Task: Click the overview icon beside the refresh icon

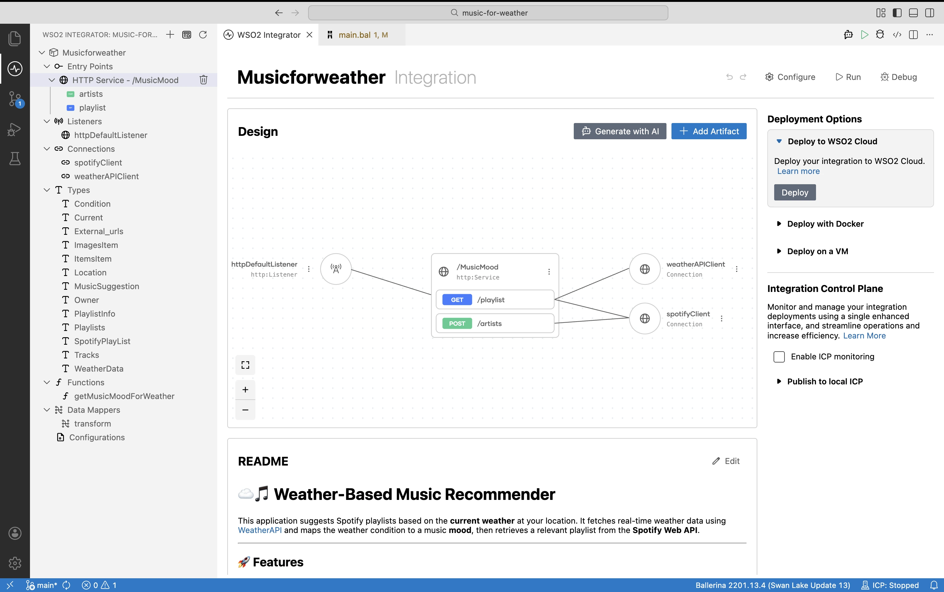Action: click(187, 35)
